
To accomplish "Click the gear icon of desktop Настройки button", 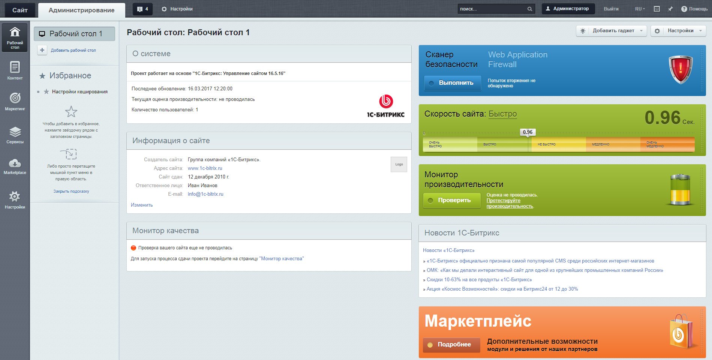I will [x=657, y=31].
